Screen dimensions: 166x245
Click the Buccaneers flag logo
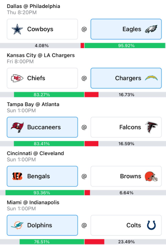(17, 127)
